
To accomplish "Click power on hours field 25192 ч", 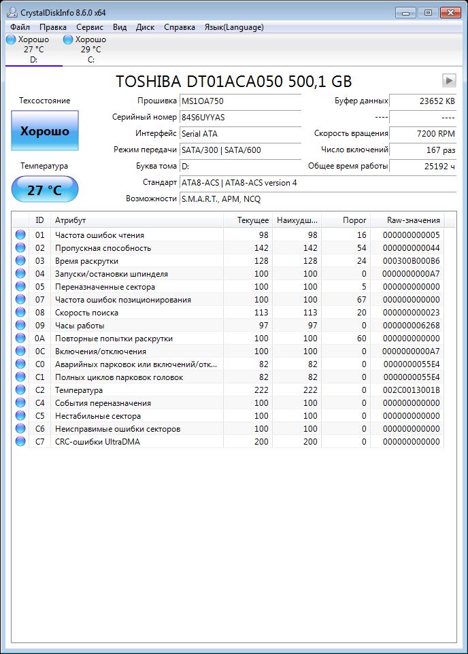I will coord(423,166).
